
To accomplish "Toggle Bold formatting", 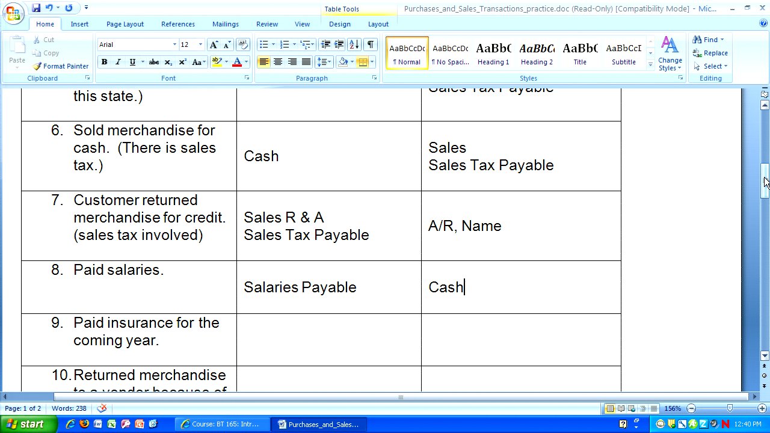I will tap(104, 62).
